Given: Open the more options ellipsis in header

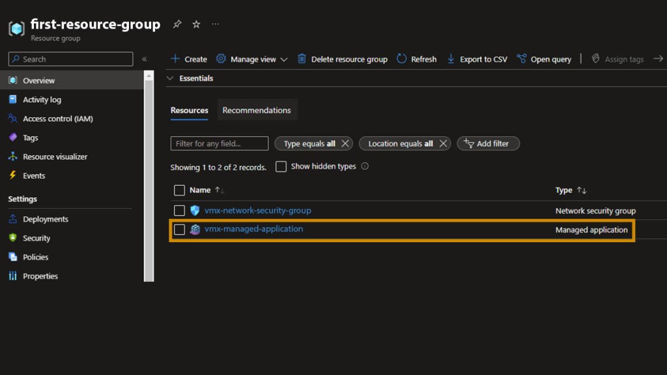Looking at the screenshot, I should coord(215,24).
